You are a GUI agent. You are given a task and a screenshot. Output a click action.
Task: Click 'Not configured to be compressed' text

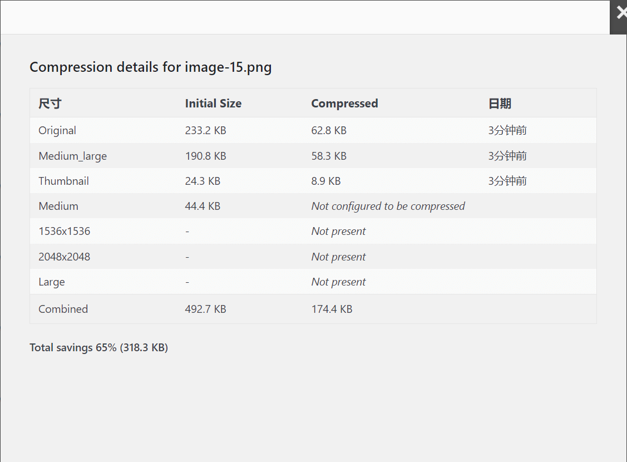388,207
